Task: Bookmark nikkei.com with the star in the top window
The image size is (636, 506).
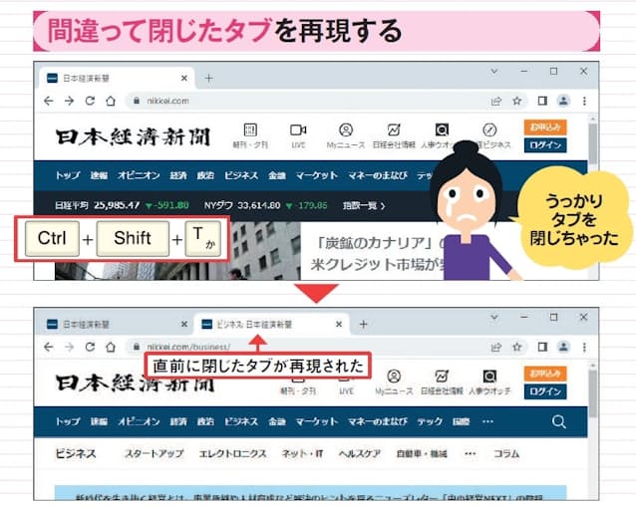Action: point(516,101)
